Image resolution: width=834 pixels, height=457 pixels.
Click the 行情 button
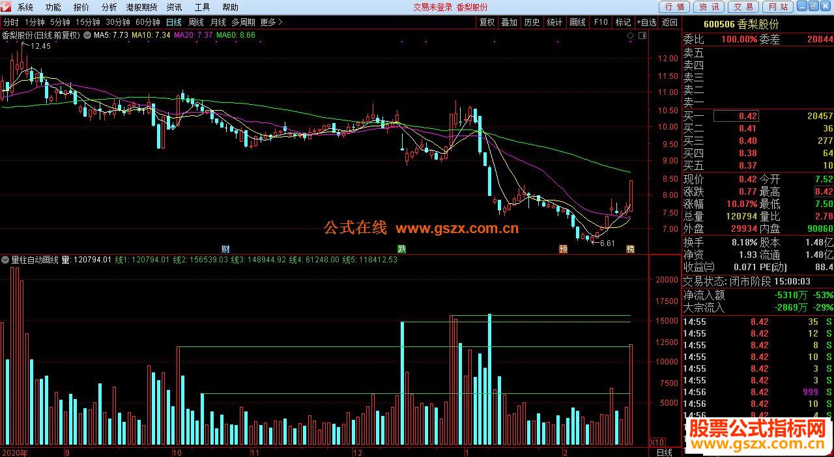[x=674, y=7]
